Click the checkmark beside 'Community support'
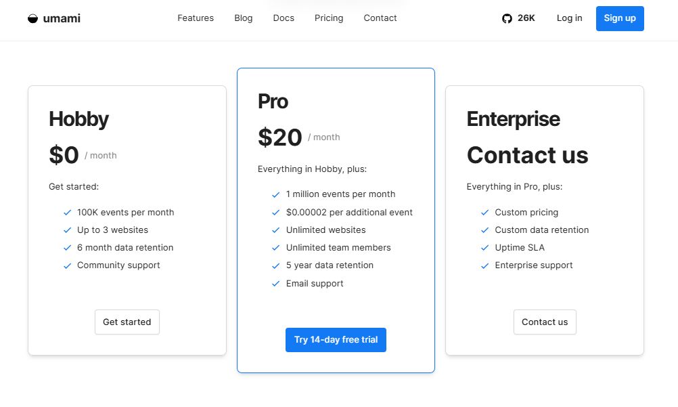Image resolution: width=678 pixels, height=407 pixels. tap(68, 265)
